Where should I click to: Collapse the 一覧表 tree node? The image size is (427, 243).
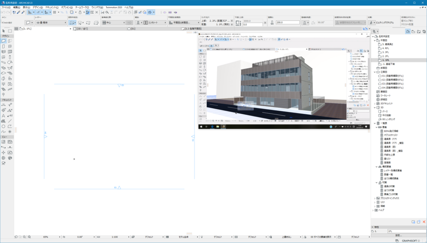tap(375, 123)
